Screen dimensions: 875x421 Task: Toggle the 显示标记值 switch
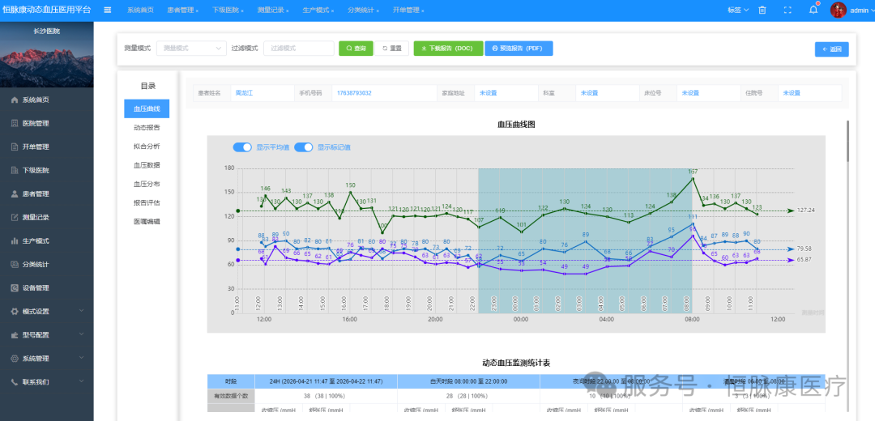point(304,147)
